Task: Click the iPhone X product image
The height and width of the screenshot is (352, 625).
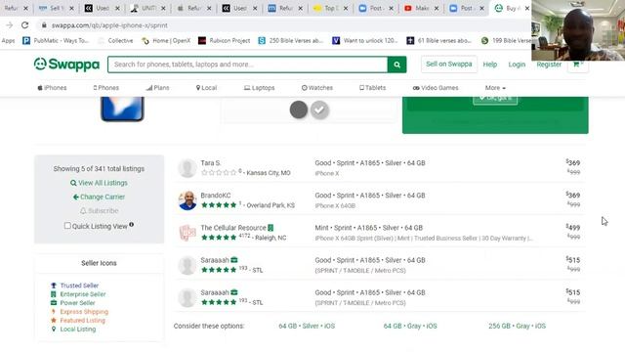Action: (122, 109)
